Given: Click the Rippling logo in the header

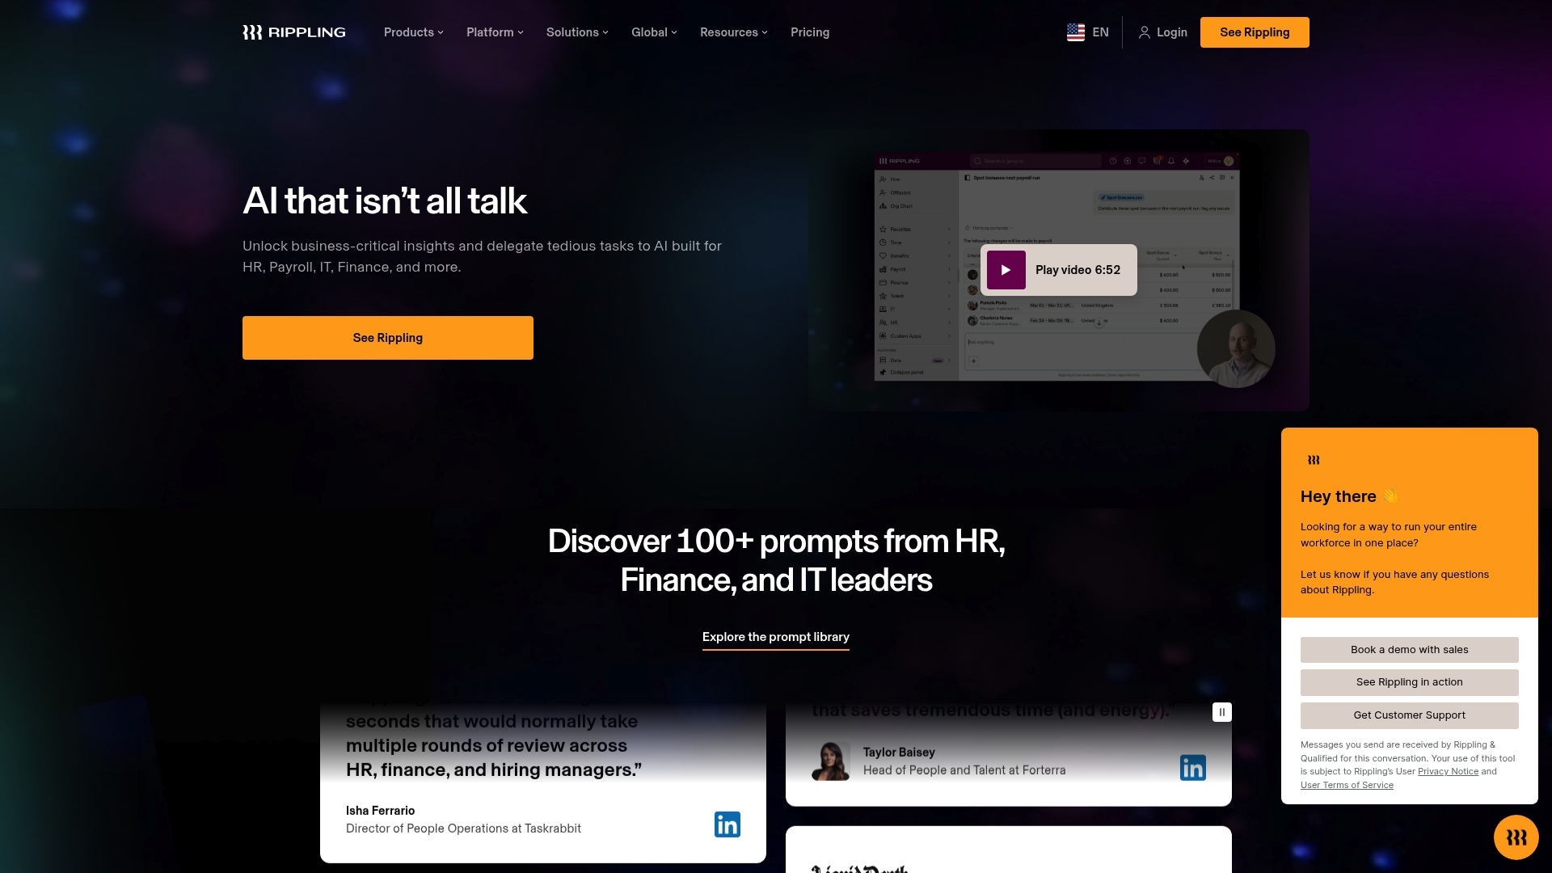Looking at the screenshot, I should coord(294,32).
